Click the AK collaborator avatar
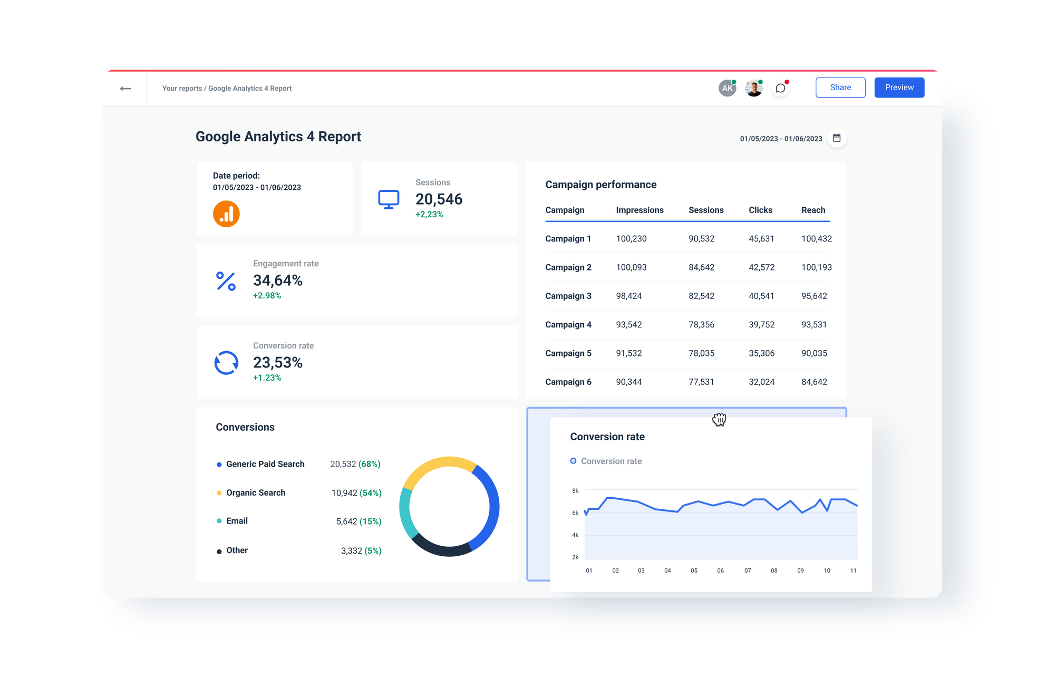Image resolution: width=1046 pixels, height=677 pixels. 727,88
